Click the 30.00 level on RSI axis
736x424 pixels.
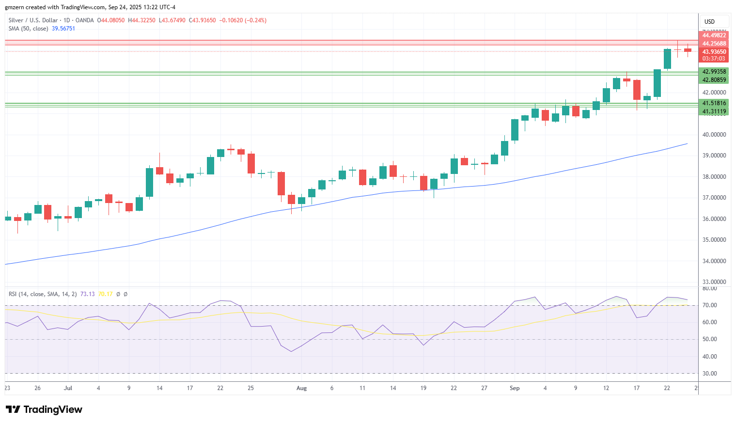coord(710,374)
